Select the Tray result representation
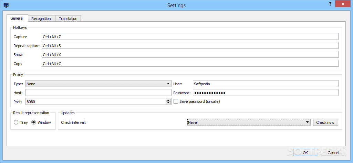The height and width of the screenshot is (163, 353). tap(16, 122)
